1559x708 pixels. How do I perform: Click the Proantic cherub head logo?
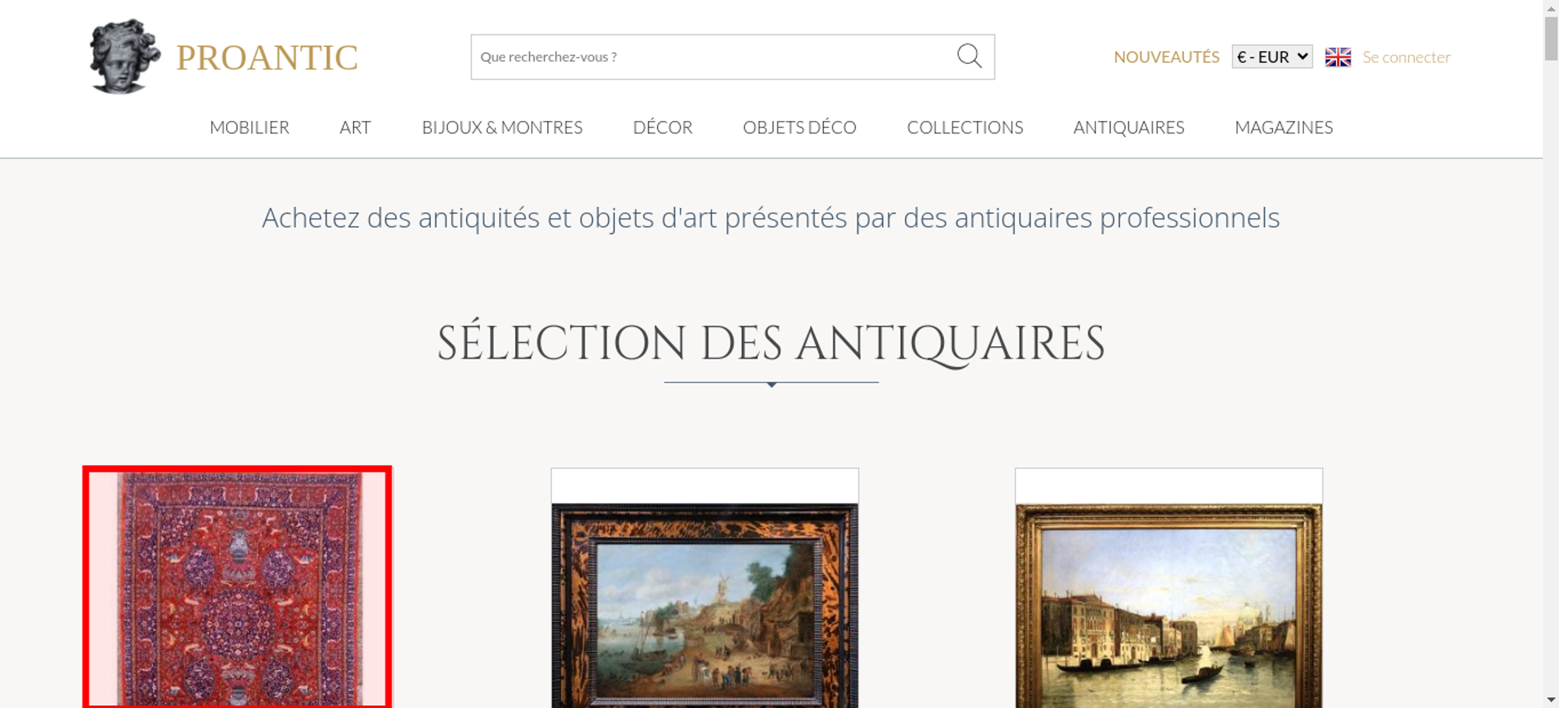pyautogui.click(x=125, y=56)
